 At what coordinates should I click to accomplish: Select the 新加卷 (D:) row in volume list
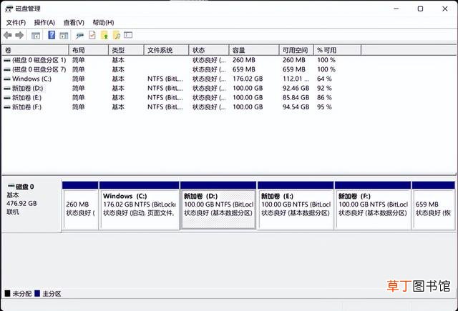181,88
